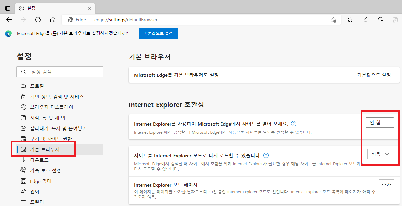
Task: Go back with the back arrow
Action: (9, 20)
